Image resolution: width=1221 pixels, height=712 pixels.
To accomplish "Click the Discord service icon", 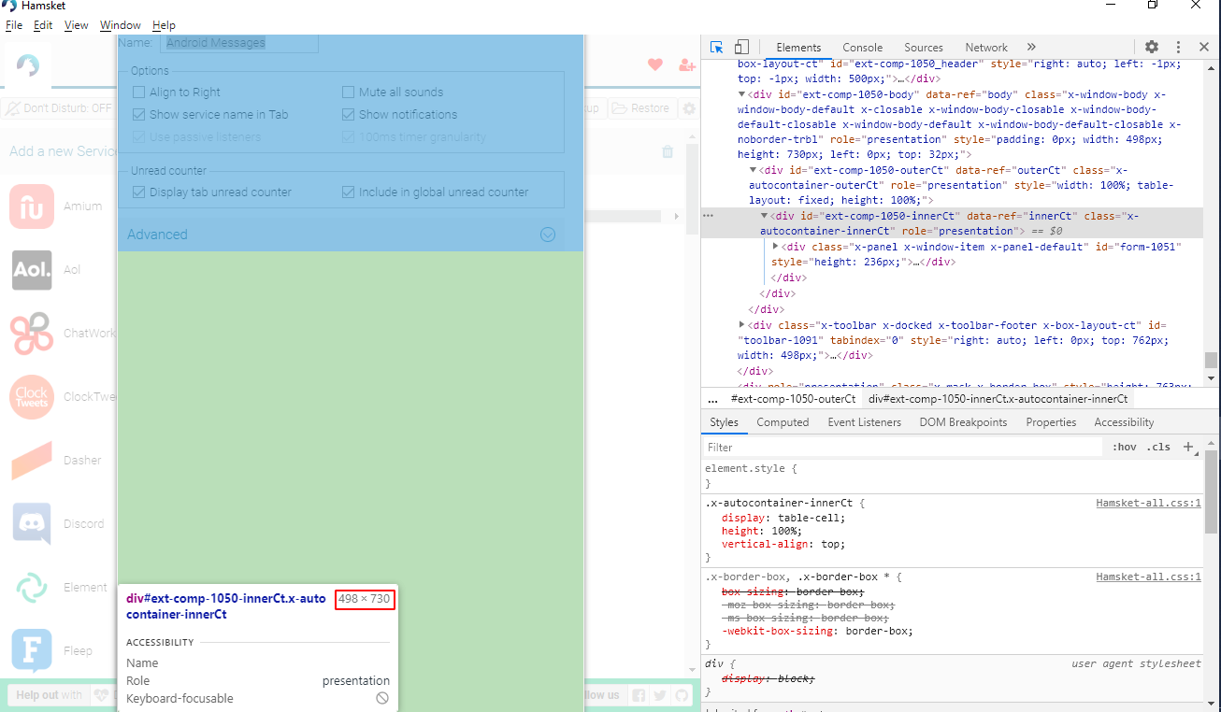I will click(x=32, y=524).
